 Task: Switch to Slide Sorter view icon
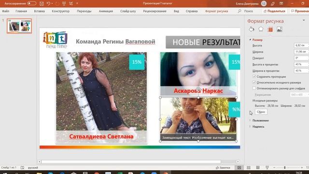point(249,168)
